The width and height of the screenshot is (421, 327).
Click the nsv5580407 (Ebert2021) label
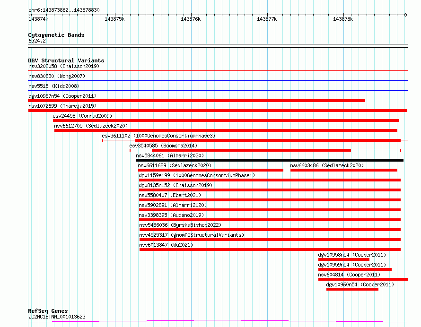(x=170, y=195)
